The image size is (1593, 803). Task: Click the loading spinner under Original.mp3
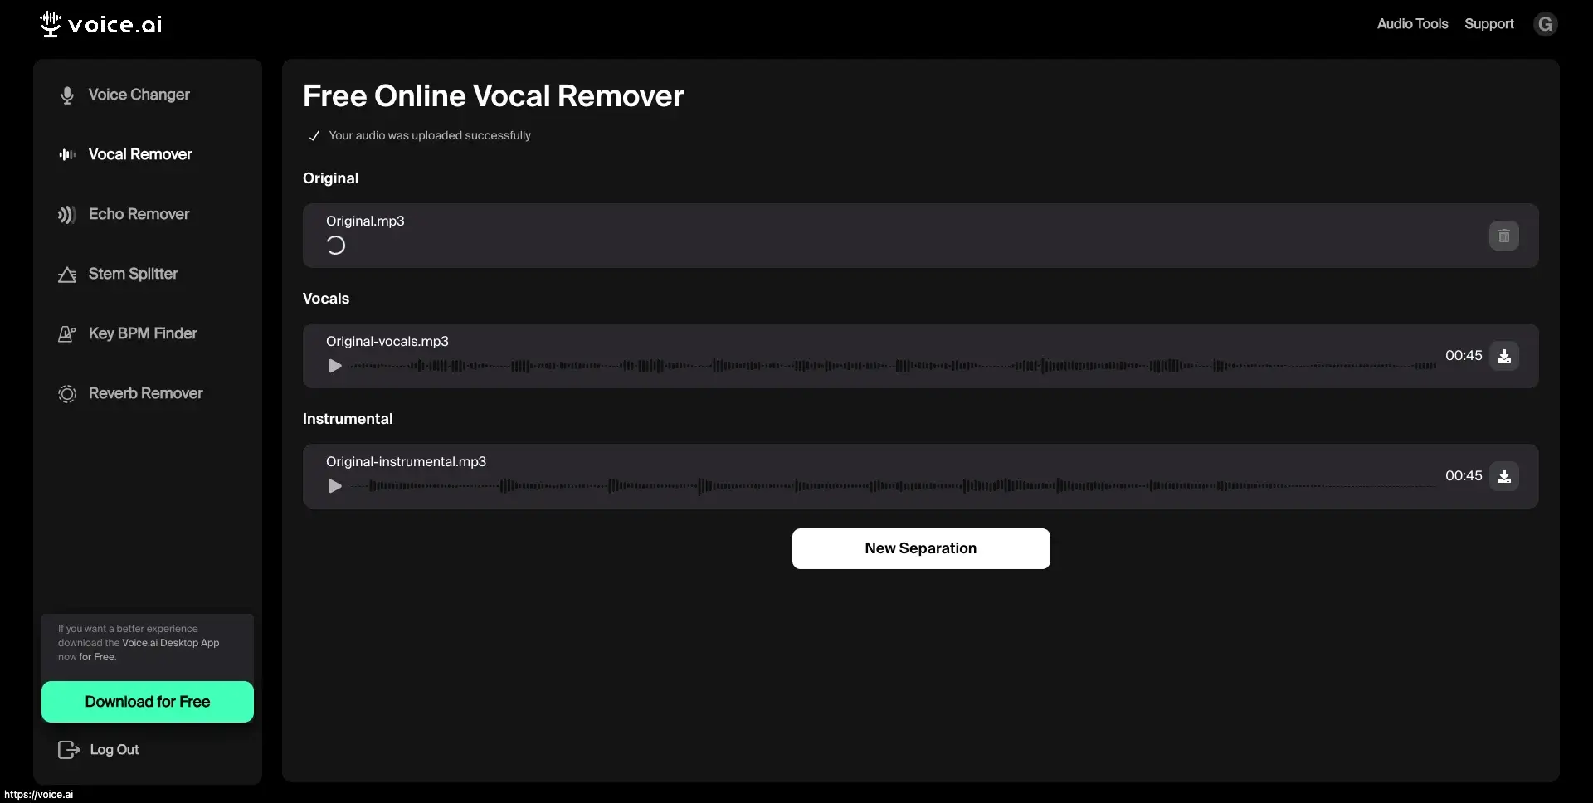tap(335, 246)
